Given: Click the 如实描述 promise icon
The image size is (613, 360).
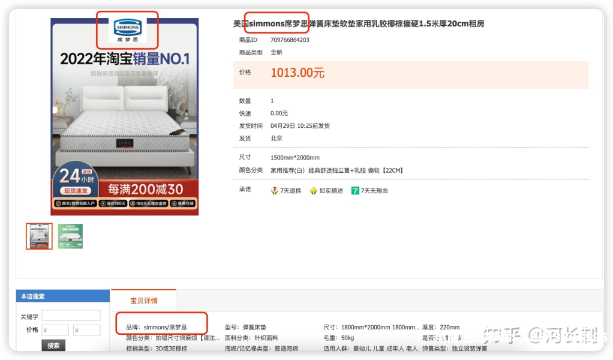Looking at the screenshot, I should (x=313, y=191).
